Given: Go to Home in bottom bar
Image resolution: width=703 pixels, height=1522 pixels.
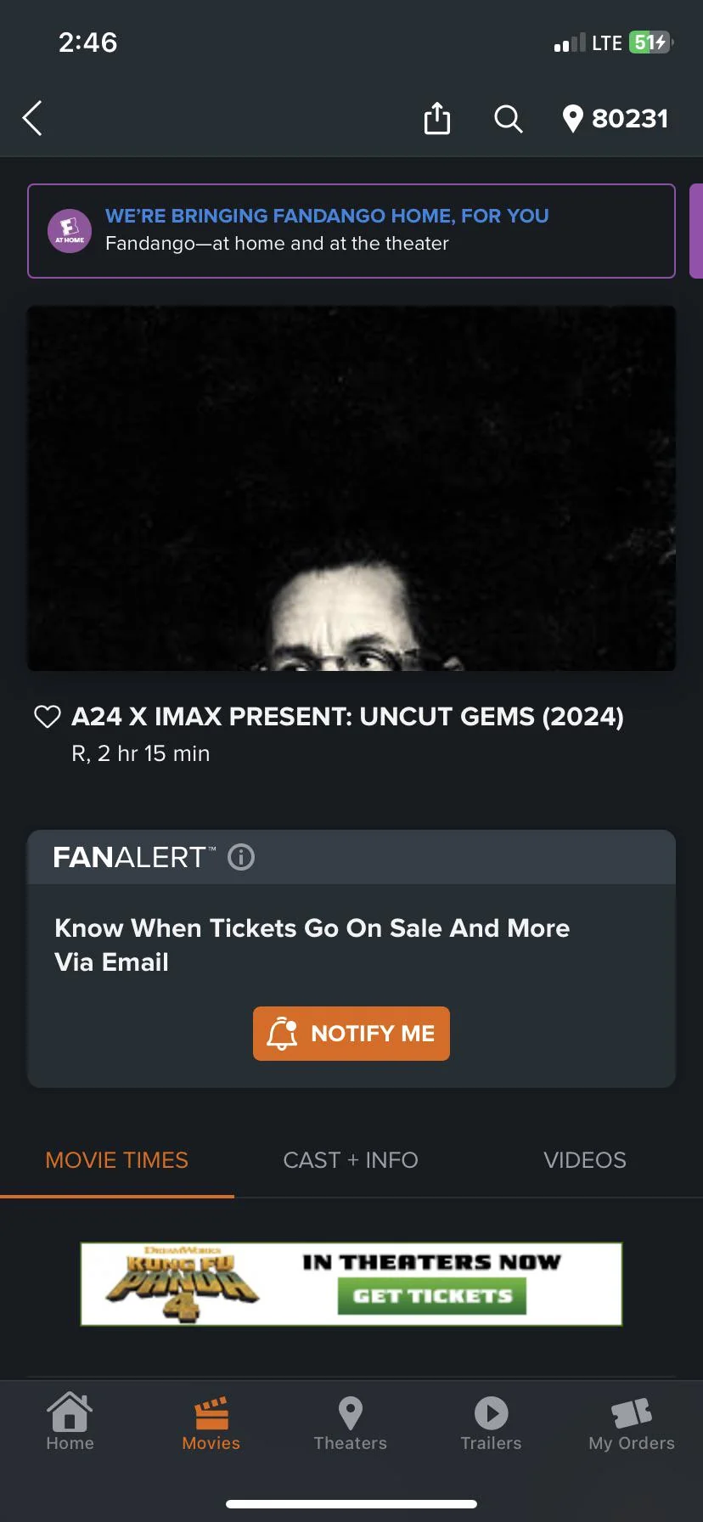Looking at the screenshot, I should [70, 1422].
